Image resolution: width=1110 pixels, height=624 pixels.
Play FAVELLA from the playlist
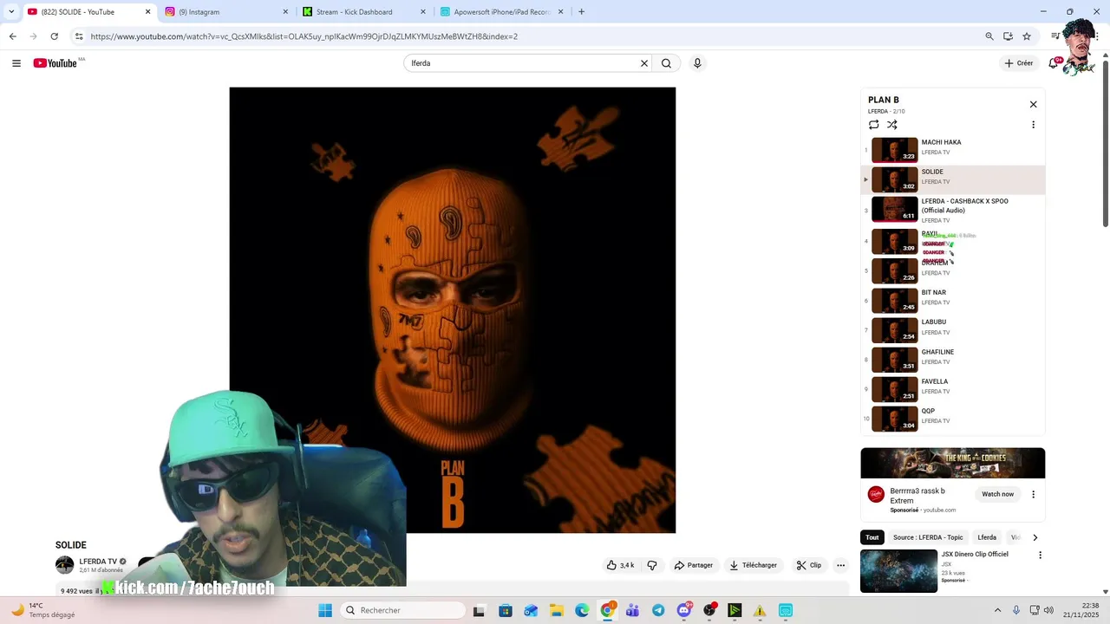tap(953, 389)
